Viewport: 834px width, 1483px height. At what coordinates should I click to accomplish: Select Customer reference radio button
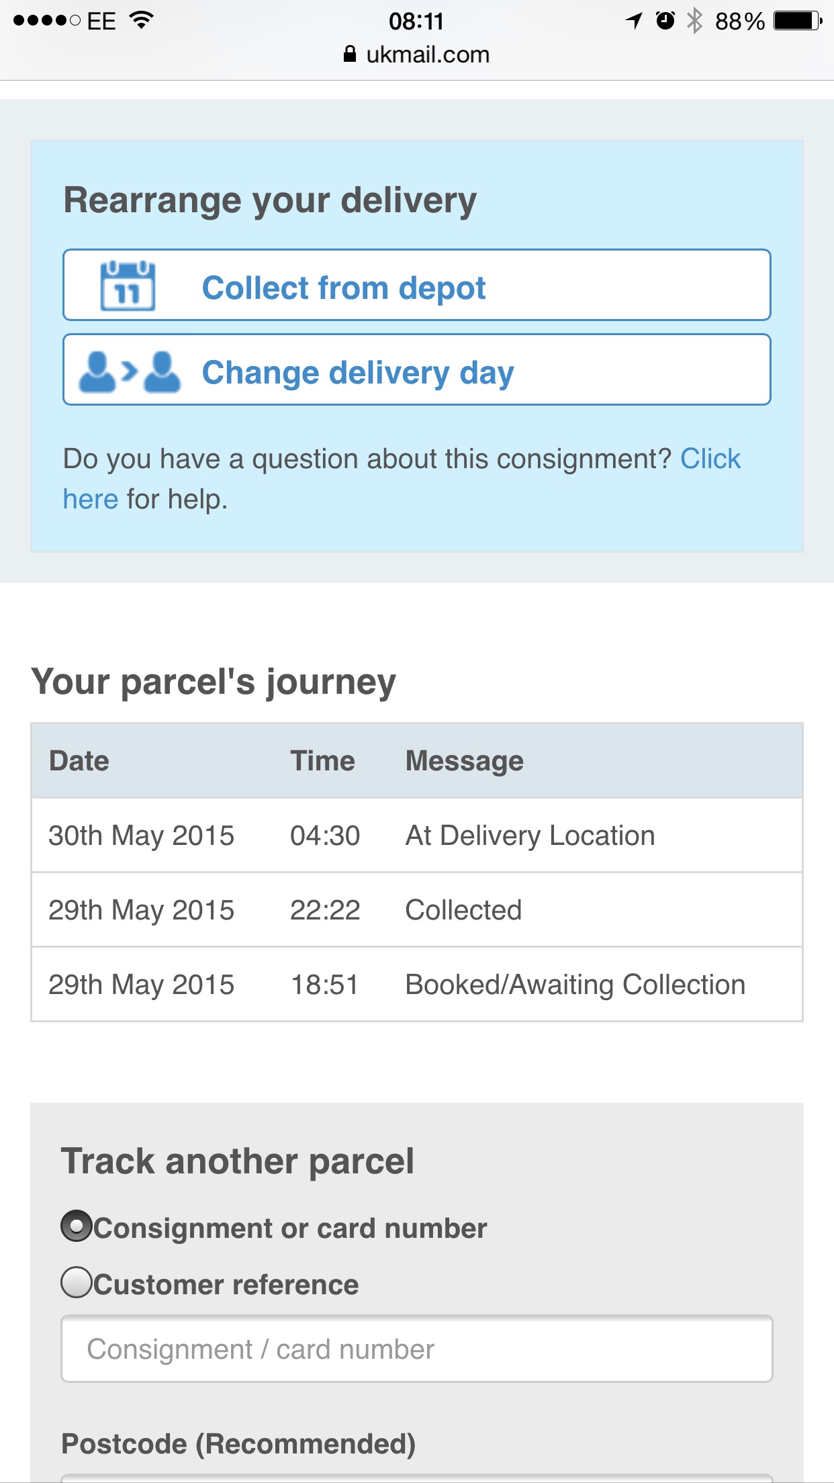(77, 1282)
